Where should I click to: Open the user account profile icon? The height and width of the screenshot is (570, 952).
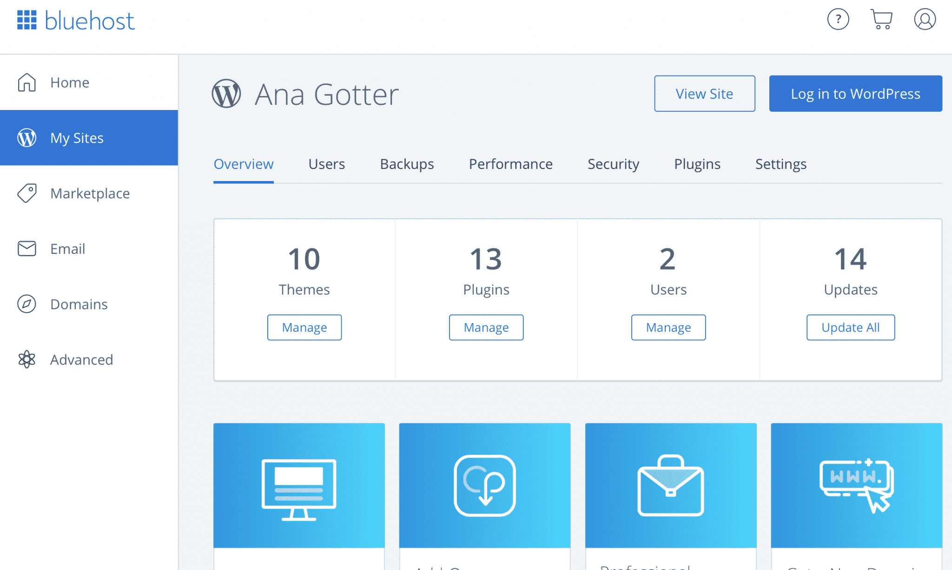click(x=925, y=19)
